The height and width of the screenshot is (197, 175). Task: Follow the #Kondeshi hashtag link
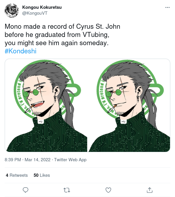20,51
